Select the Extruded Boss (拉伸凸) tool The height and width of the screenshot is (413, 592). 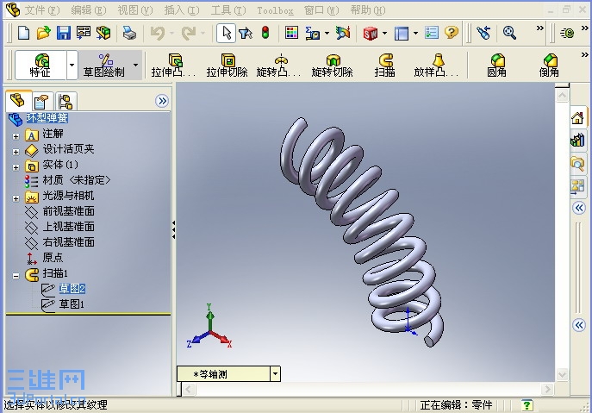pos(173,65)
